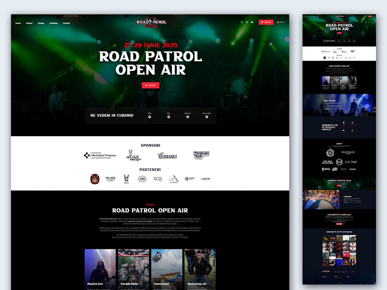This screenshot has height=290, width=387.
Task: Open the Facebook icon in the header
Action: click(x=242, y=22)
